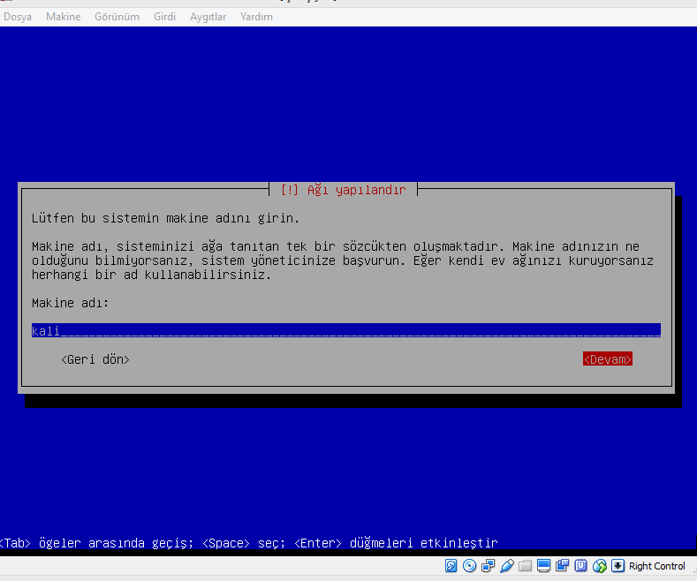Click the network adapter status icon
The height and width of the screenshot is (581, 697).
488,566
